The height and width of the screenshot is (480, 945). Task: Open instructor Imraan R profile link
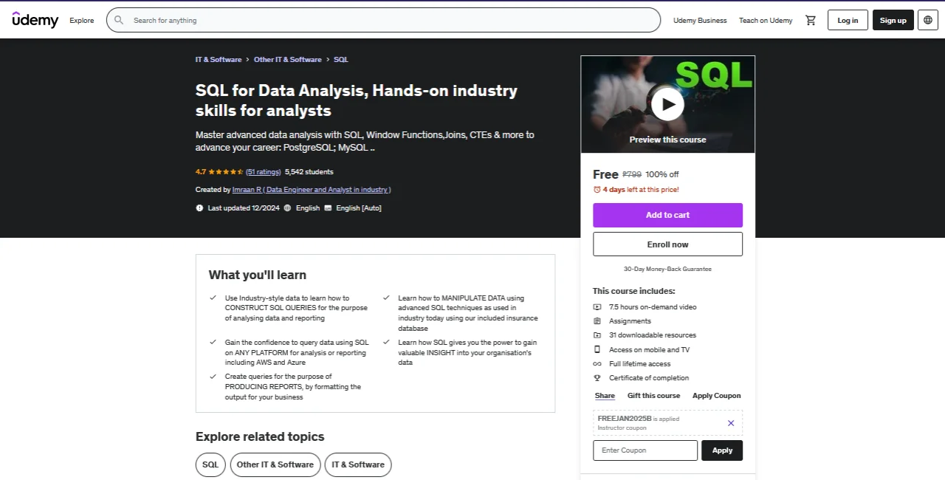click(x=312, y=190)
